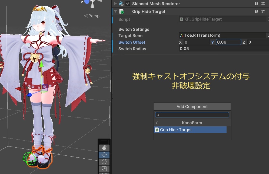
Task: Click the search magnifier icon
Action: [x=158, y=115]
